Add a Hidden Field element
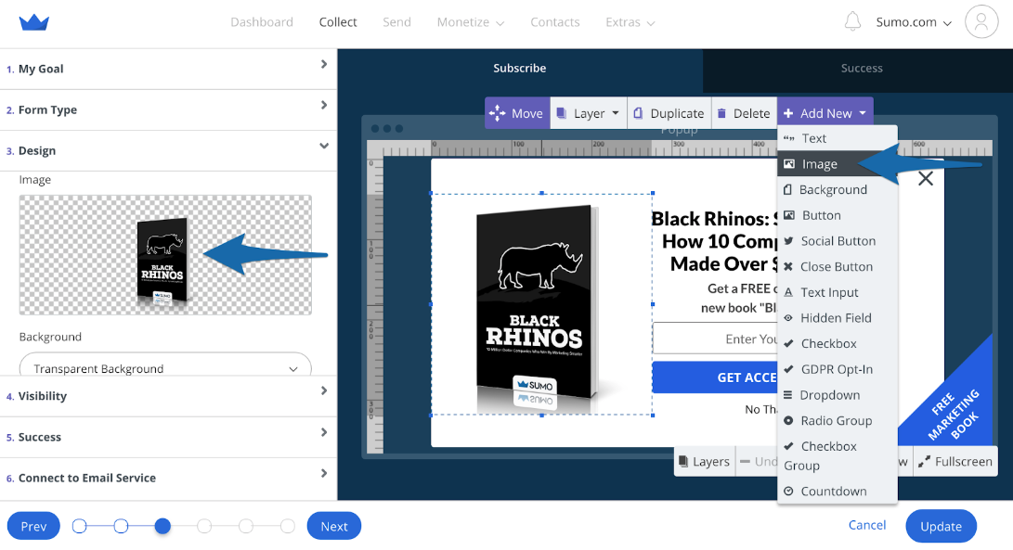This screenshot has width=1013, height=550. click(838, 317)
